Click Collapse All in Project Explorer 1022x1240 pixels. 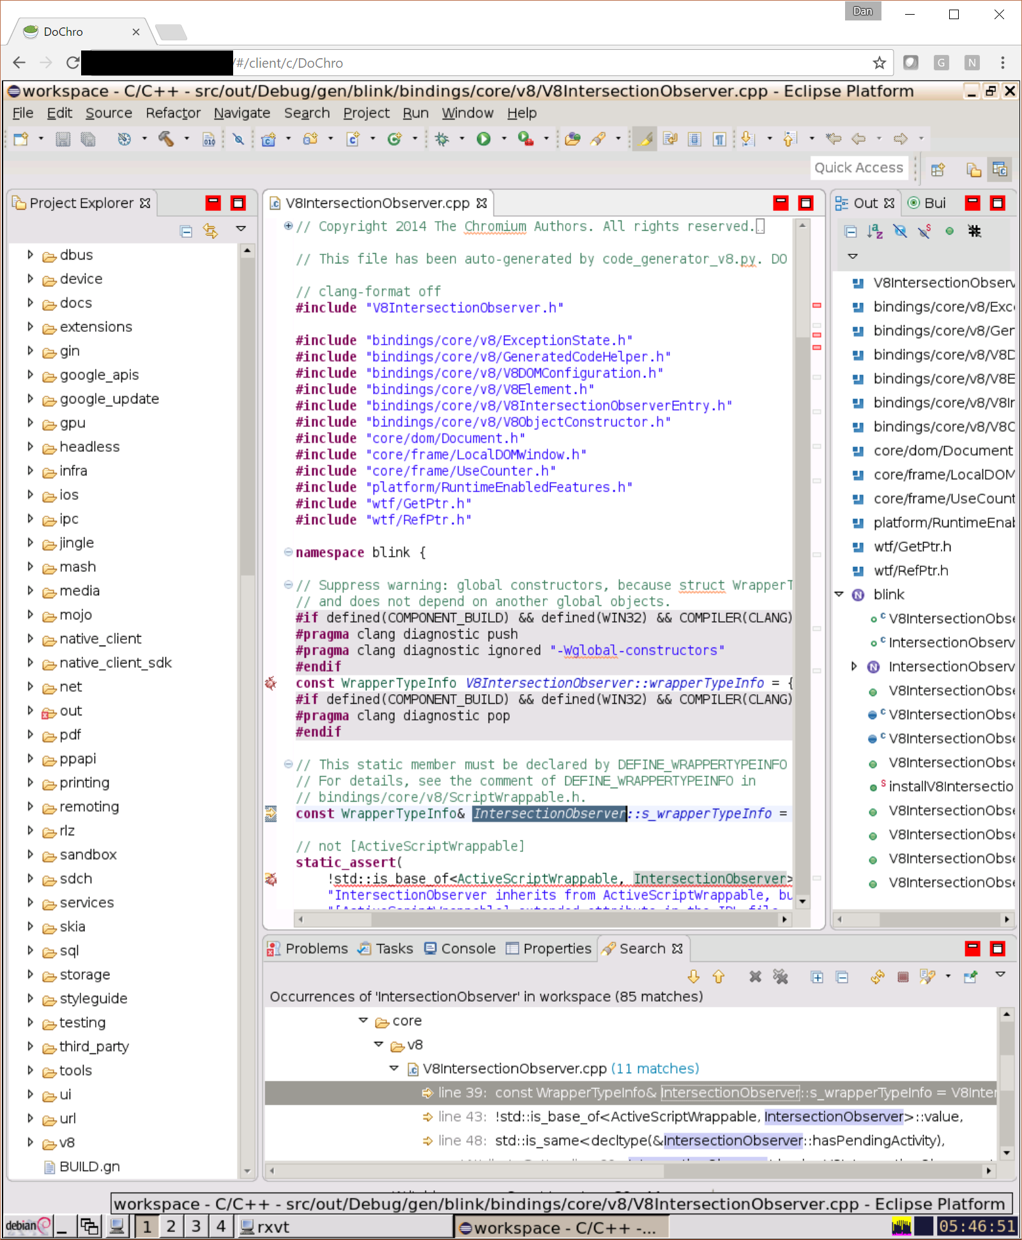186,231
